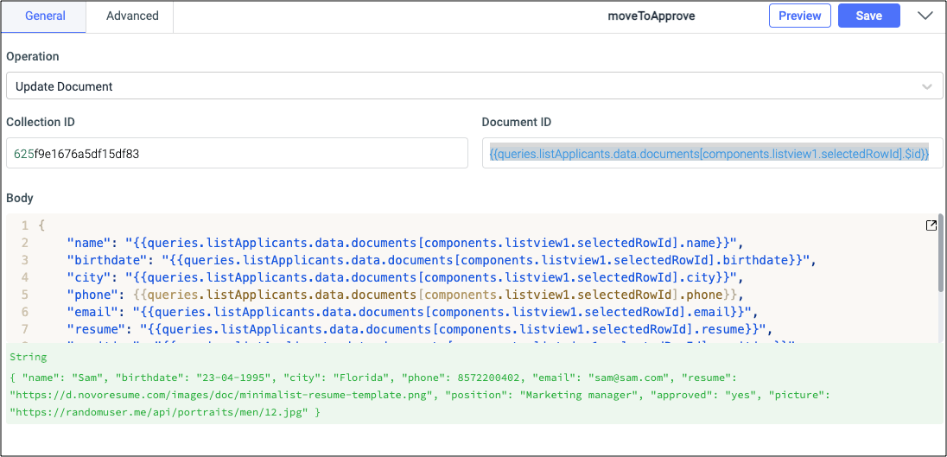The height and width of the screenshot is (457, 947).
Task: Place cursor on the "birthdate" body line
Action: [x=441, y=260]
